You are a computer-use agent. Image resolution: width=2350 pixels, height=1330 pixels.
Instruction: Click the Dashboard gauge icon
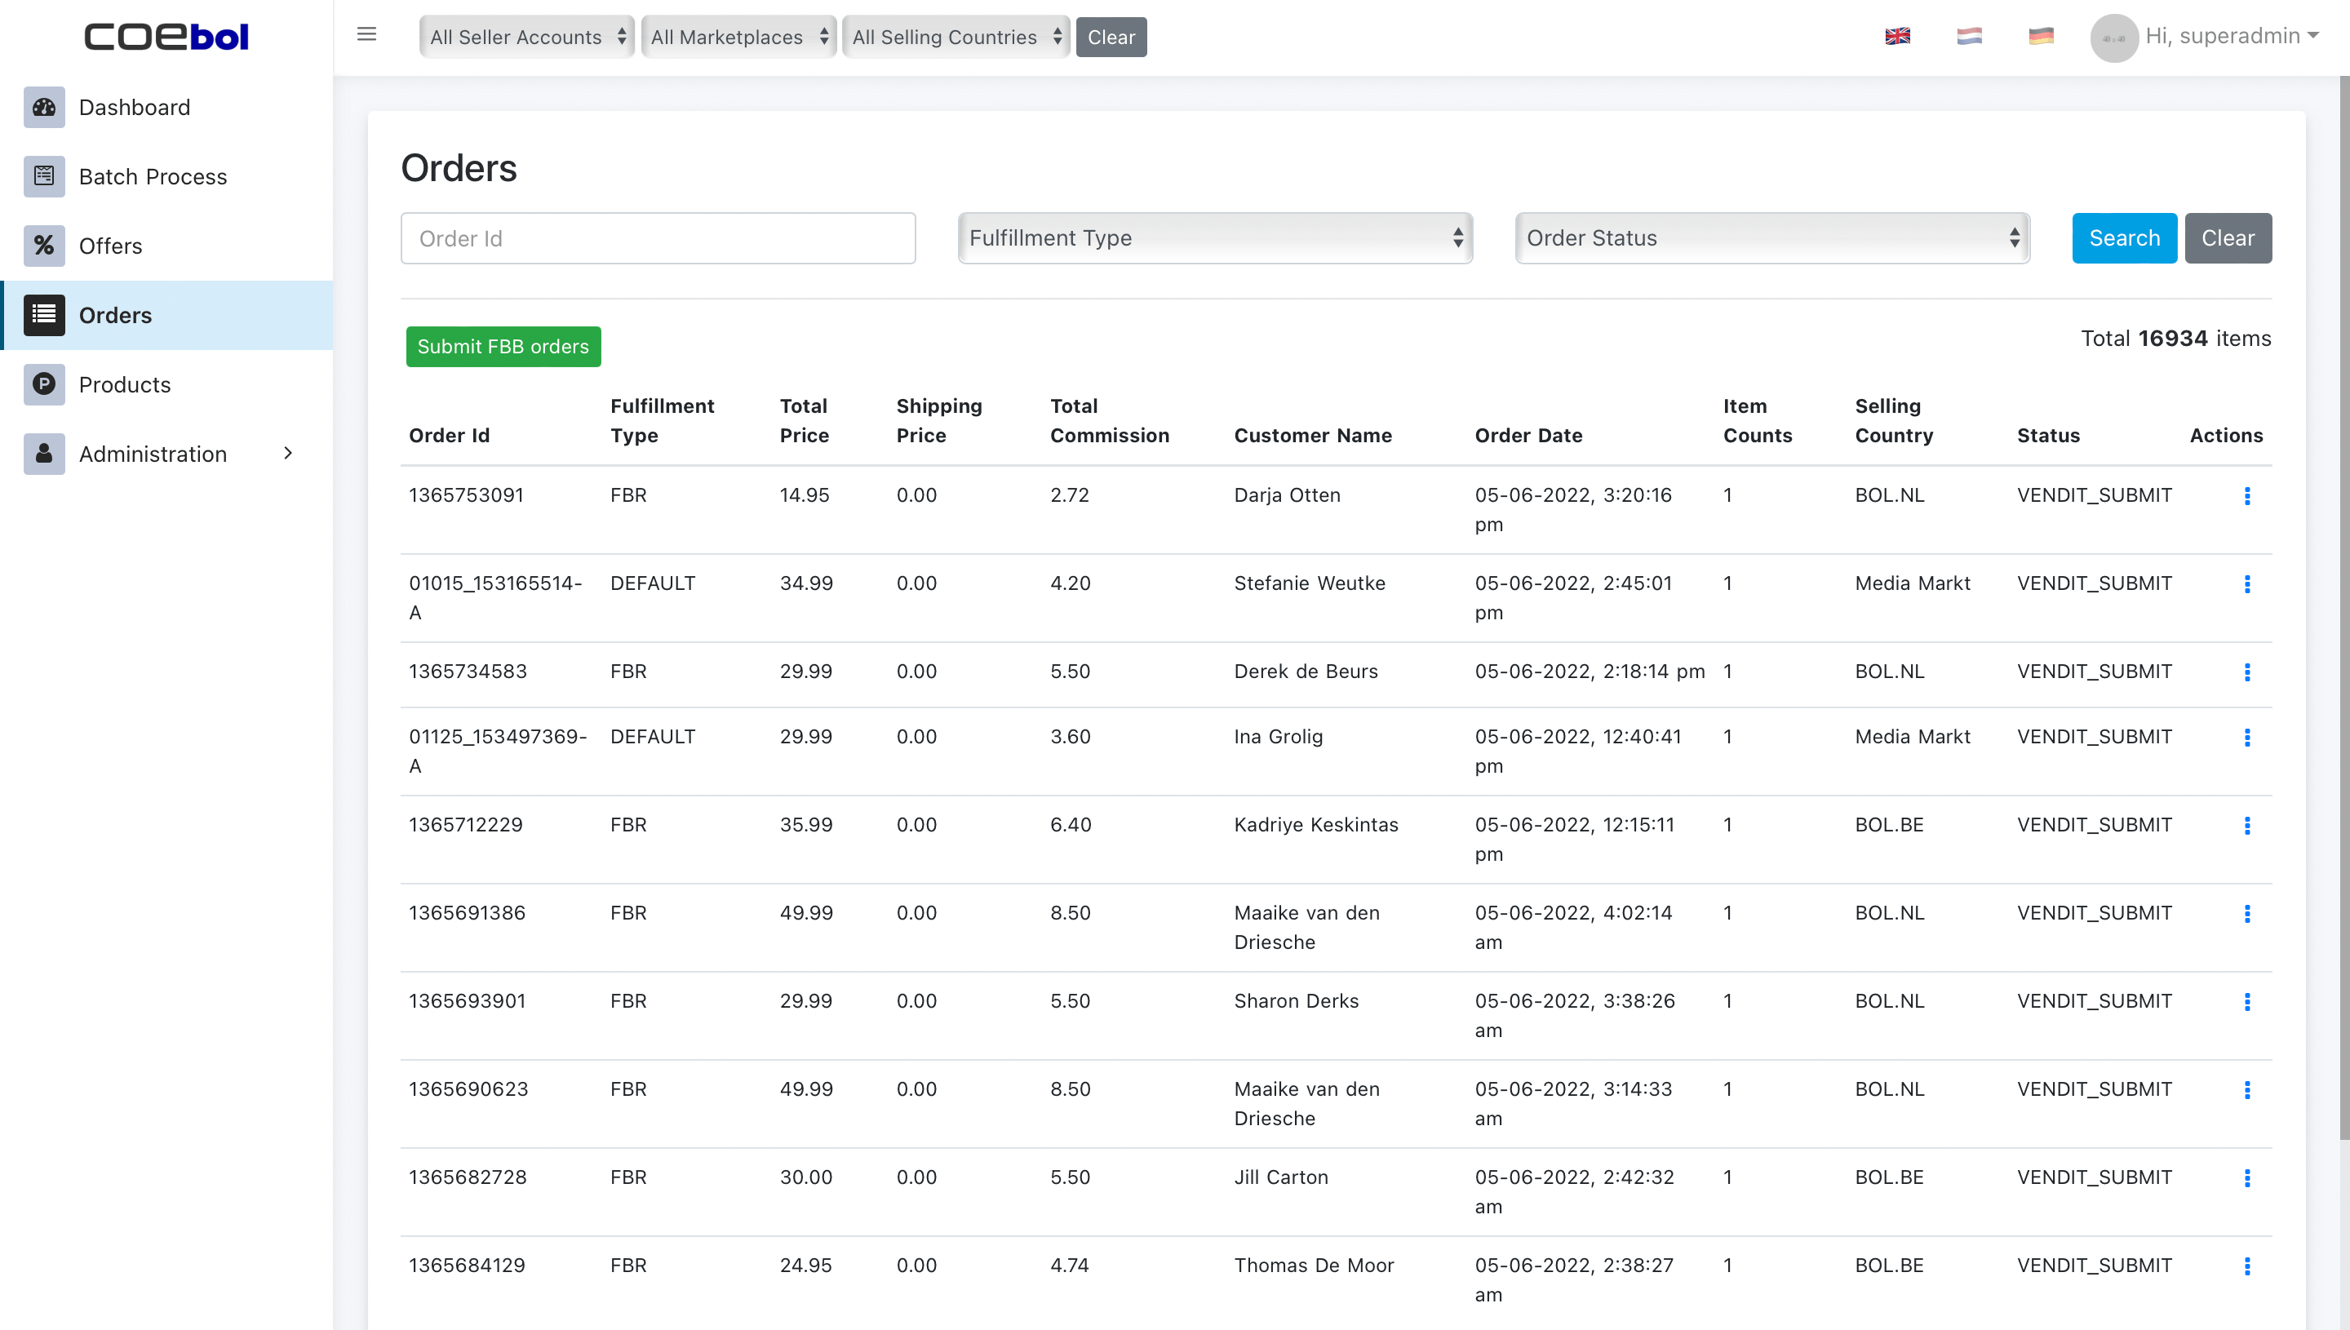click(44, 107)
